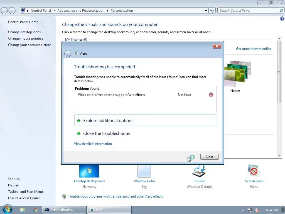Close the Aero dialog with red X
This screenshot has width=285, height=214.
[x=217, y=46]
